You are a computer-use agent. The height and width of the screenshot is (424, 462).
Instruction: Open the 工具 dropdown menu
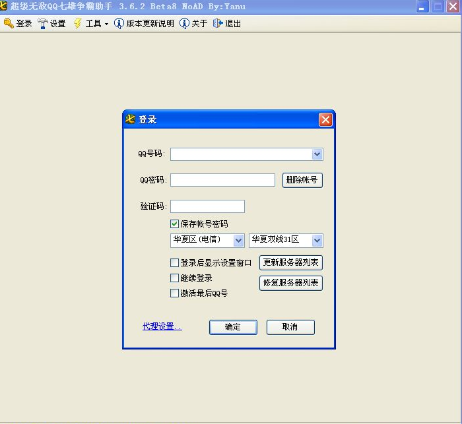pyautogui.click(x=91, y=24)
